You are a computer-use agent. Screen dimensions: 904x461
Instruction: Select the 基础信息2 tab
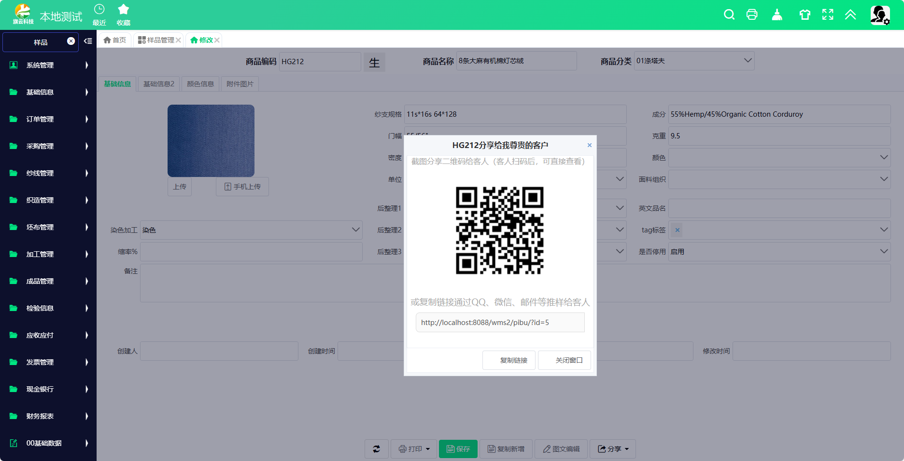(159, 84)
